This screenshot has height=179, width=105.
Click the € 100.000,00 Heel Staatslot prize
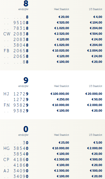(x=60, y=94)
